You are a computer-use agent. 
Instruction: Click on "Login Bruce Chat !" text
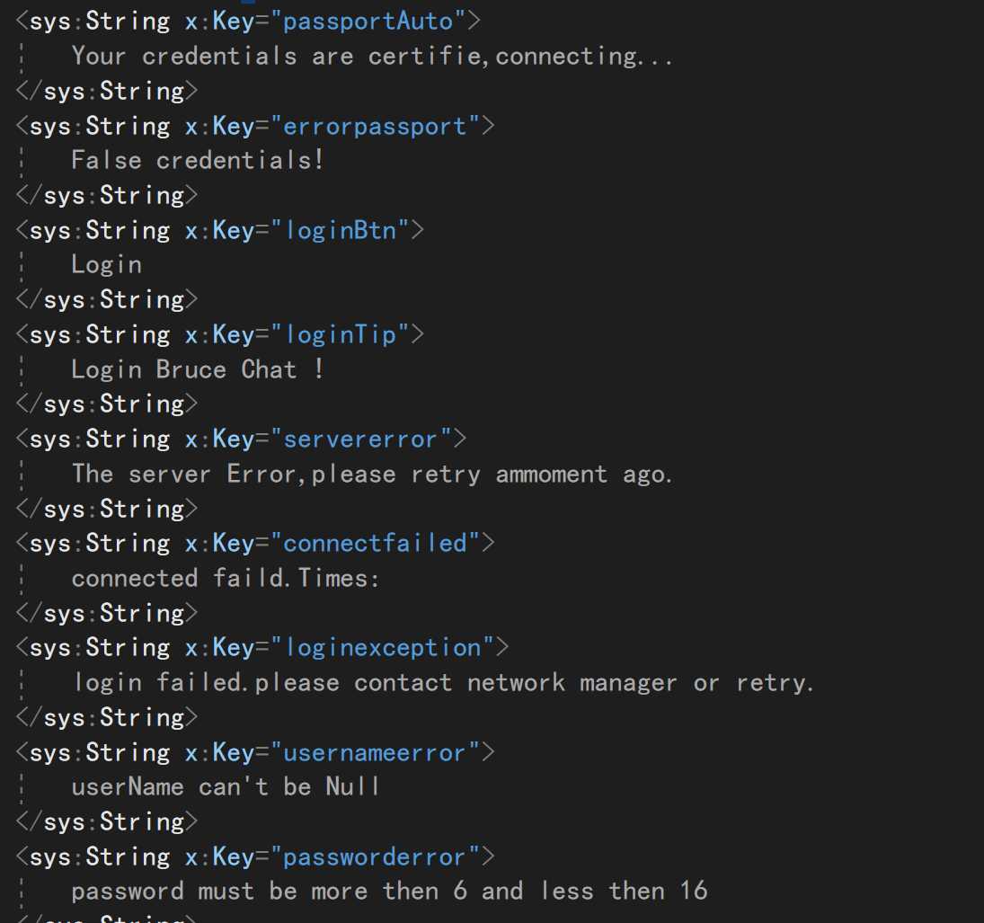coord(197,369)
